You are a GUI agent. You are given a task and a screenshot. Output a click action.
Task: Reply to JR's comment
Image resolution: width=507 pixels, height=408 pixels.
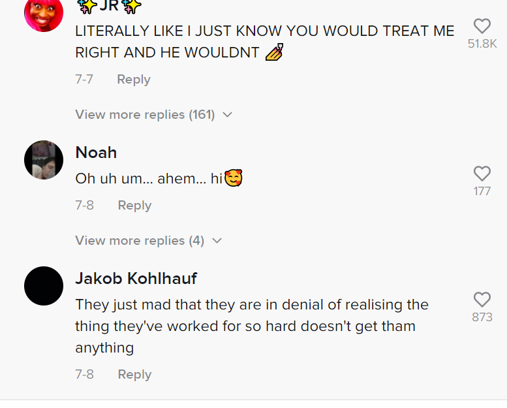click(x=134, y=80)
